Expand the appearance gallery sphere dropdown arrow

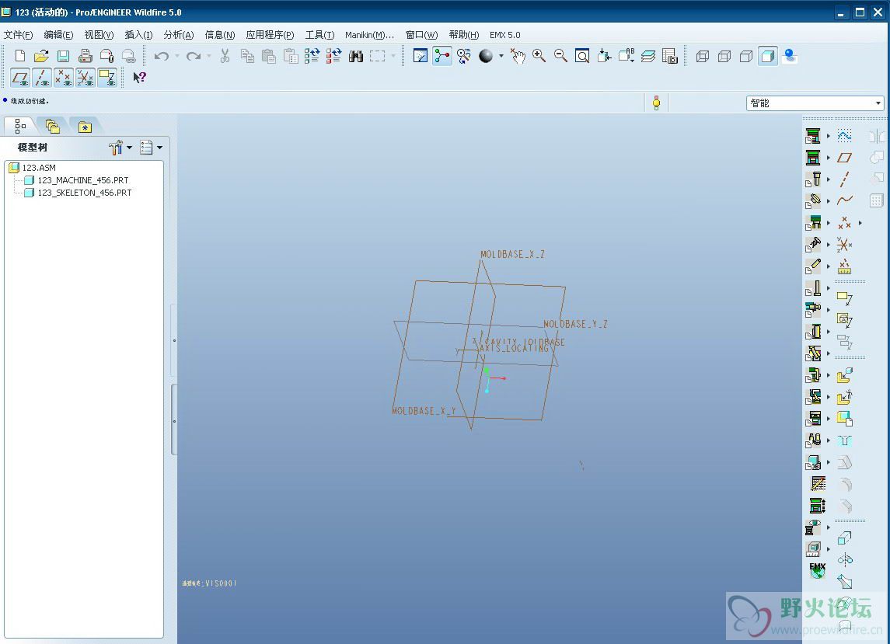pyautogui.click(x=501, y=56)
